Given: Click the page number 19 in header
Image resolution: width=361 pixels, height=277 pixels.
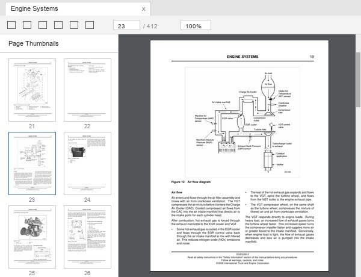Looking at the screenshot, I should click(x=312, y=57).
